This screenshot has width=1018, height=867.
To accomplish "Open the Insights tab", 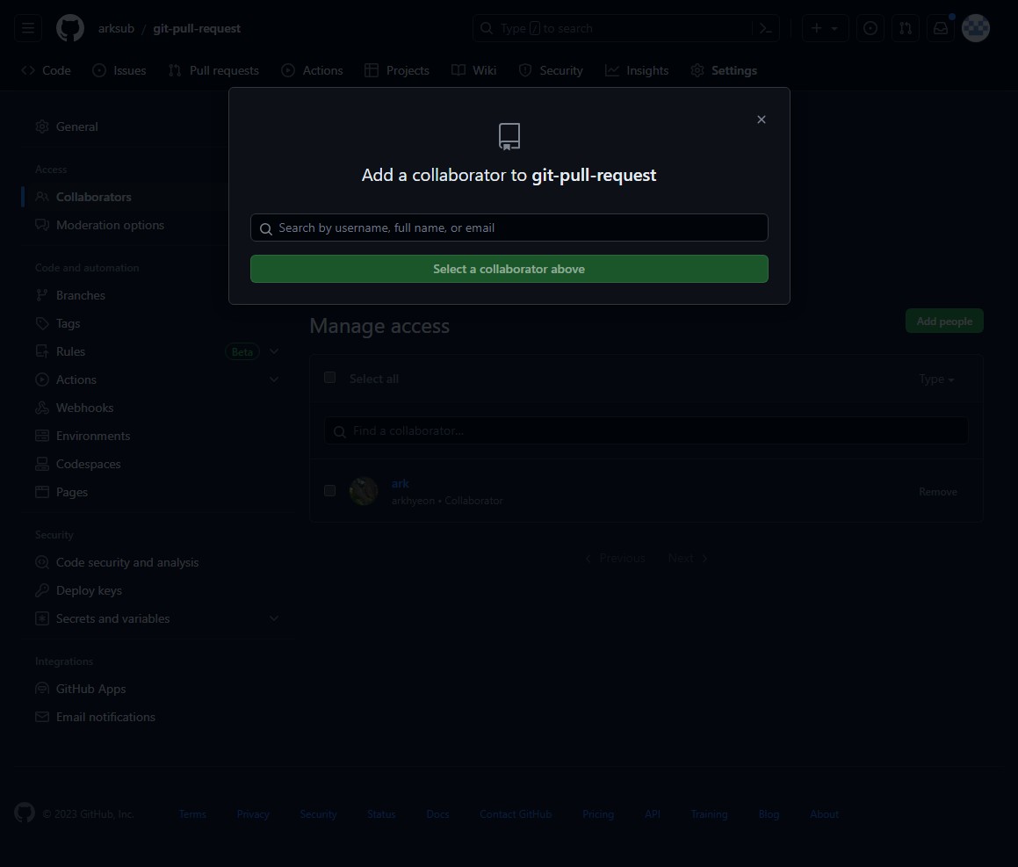I will 637,70.
